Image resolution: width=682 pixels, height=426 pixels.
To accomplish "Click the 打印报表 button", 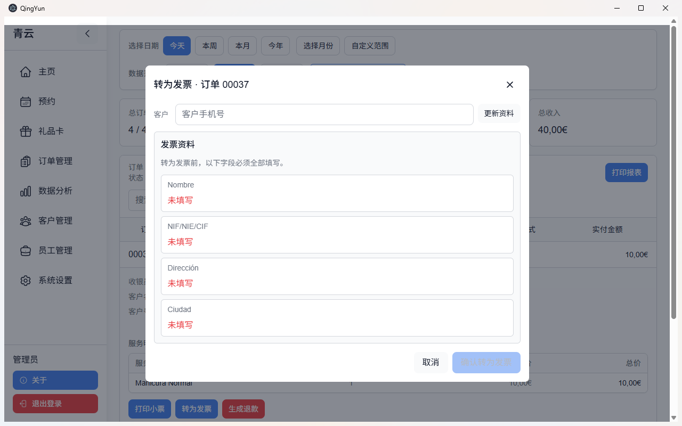I will [627, 173].
